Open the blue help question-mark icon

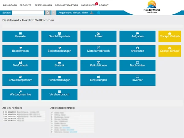98,13
